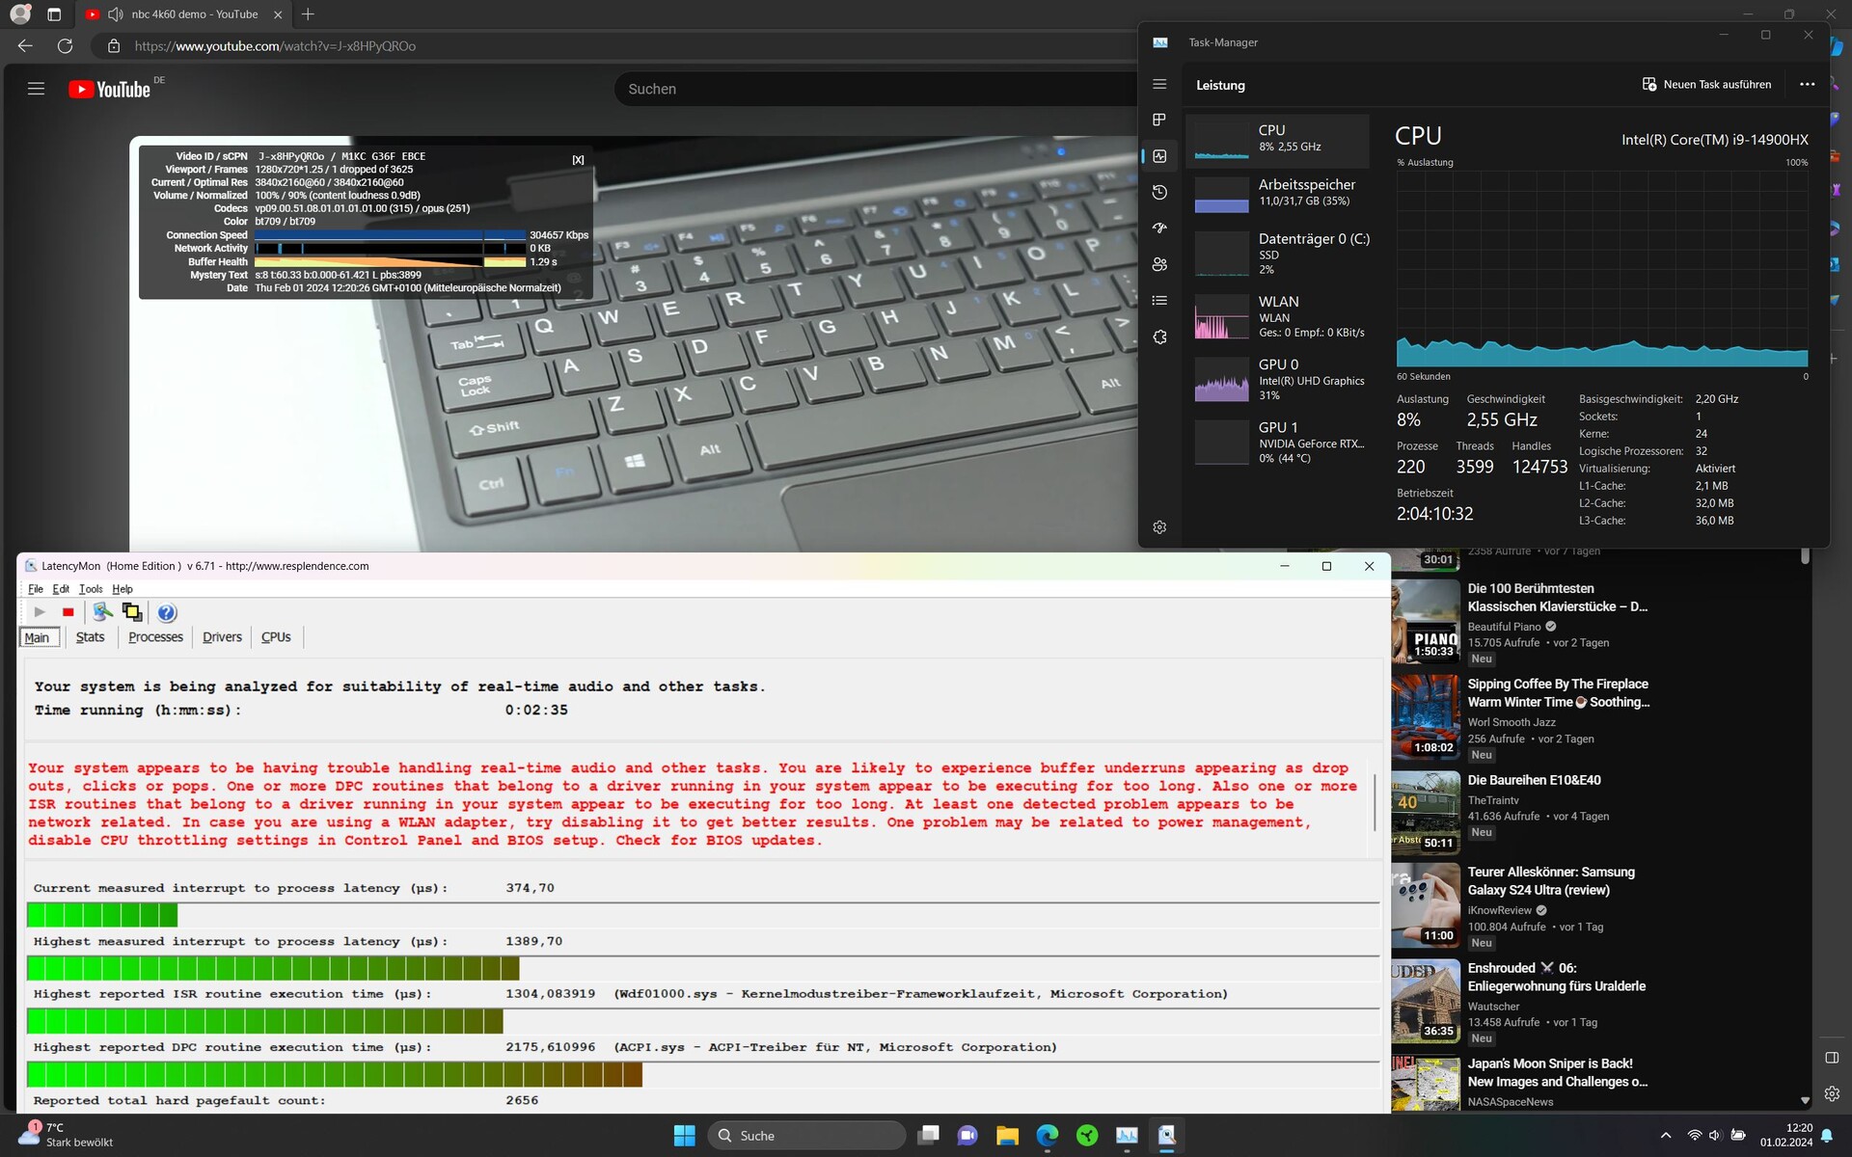Image resolution: width=1852 pixels, height=1157 pixels.
Task: Open the Services puzzle icon in Task Manager
Action: (x=1159, y=336)
